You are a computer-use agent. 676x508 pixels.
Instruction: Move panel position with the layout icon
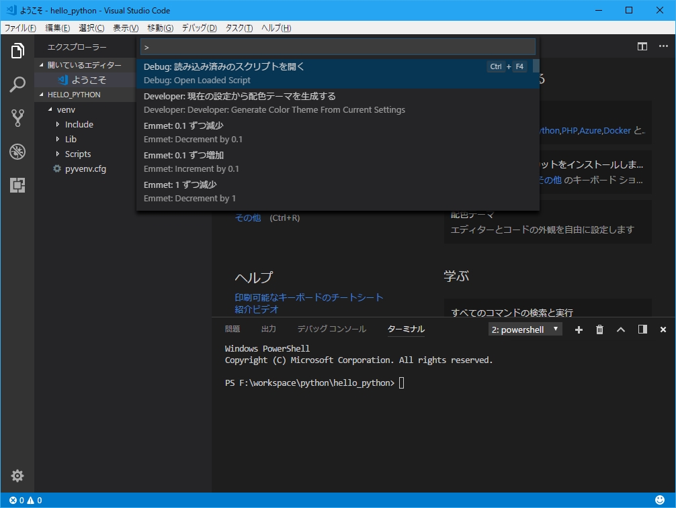(x=642, y=329)
